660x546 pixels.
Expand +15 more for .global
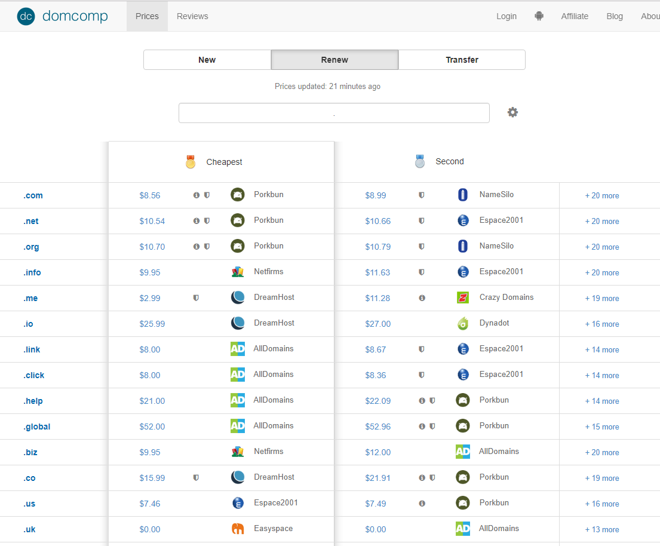click(x=602, y=427)
